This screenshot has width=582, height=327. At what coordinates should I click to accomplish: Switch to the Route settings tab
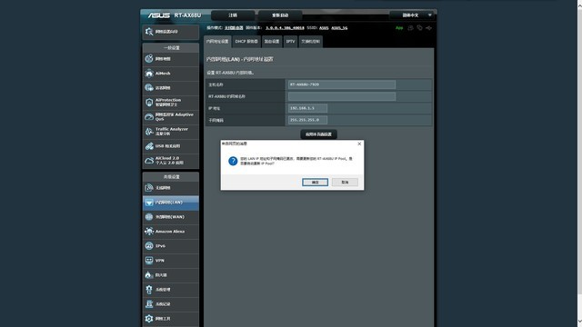point(272,42)
